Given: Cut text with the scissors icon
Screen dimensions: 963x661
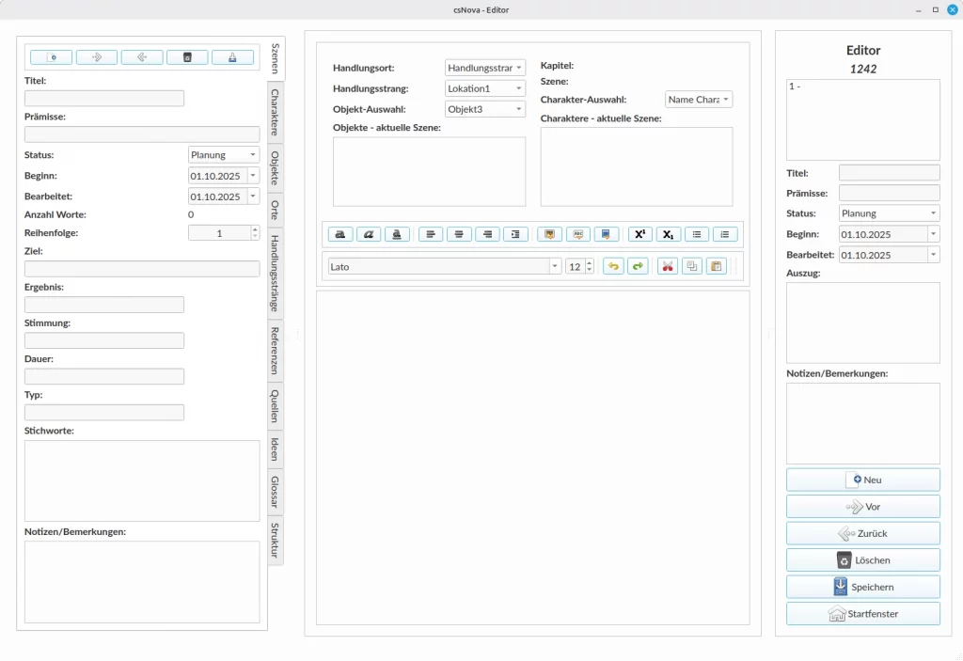Looking at the screenshot, I should click(x=668, y=266).
